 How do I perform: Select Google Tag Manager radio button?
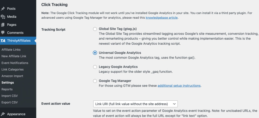(95, 81)
